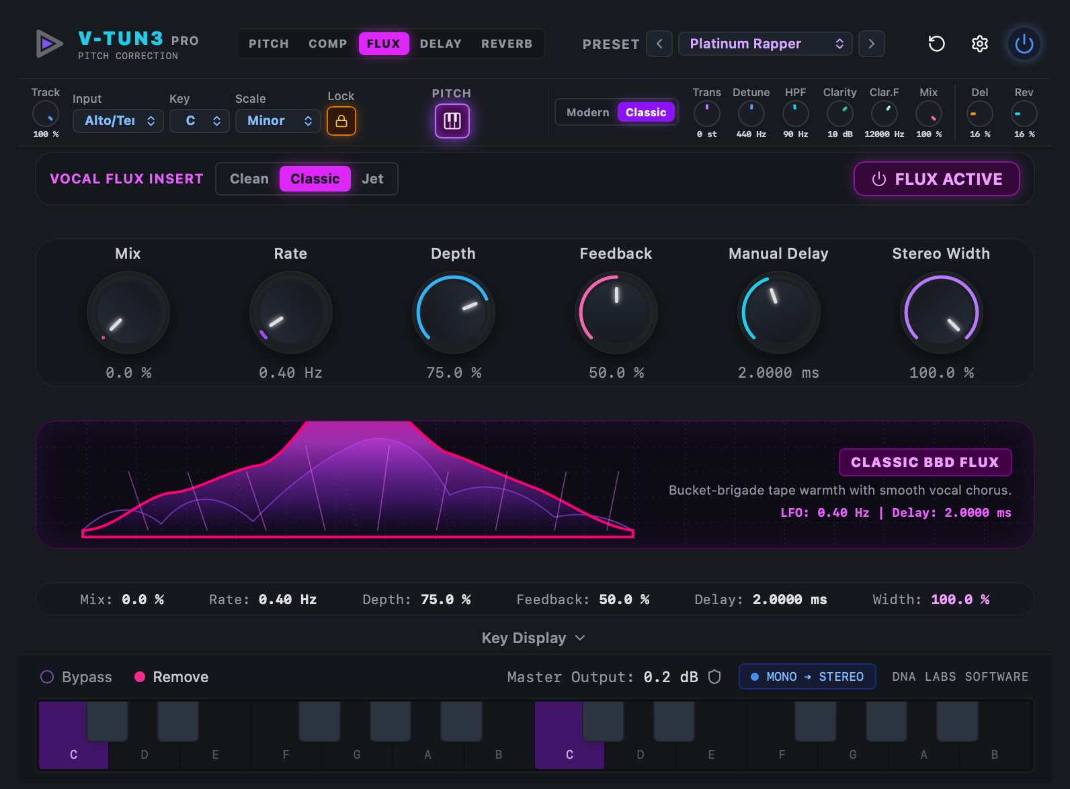This screenshot has height=789, width=1070.
Task: Switch to the DELAY tab
Action: click(x=441, y=44)
